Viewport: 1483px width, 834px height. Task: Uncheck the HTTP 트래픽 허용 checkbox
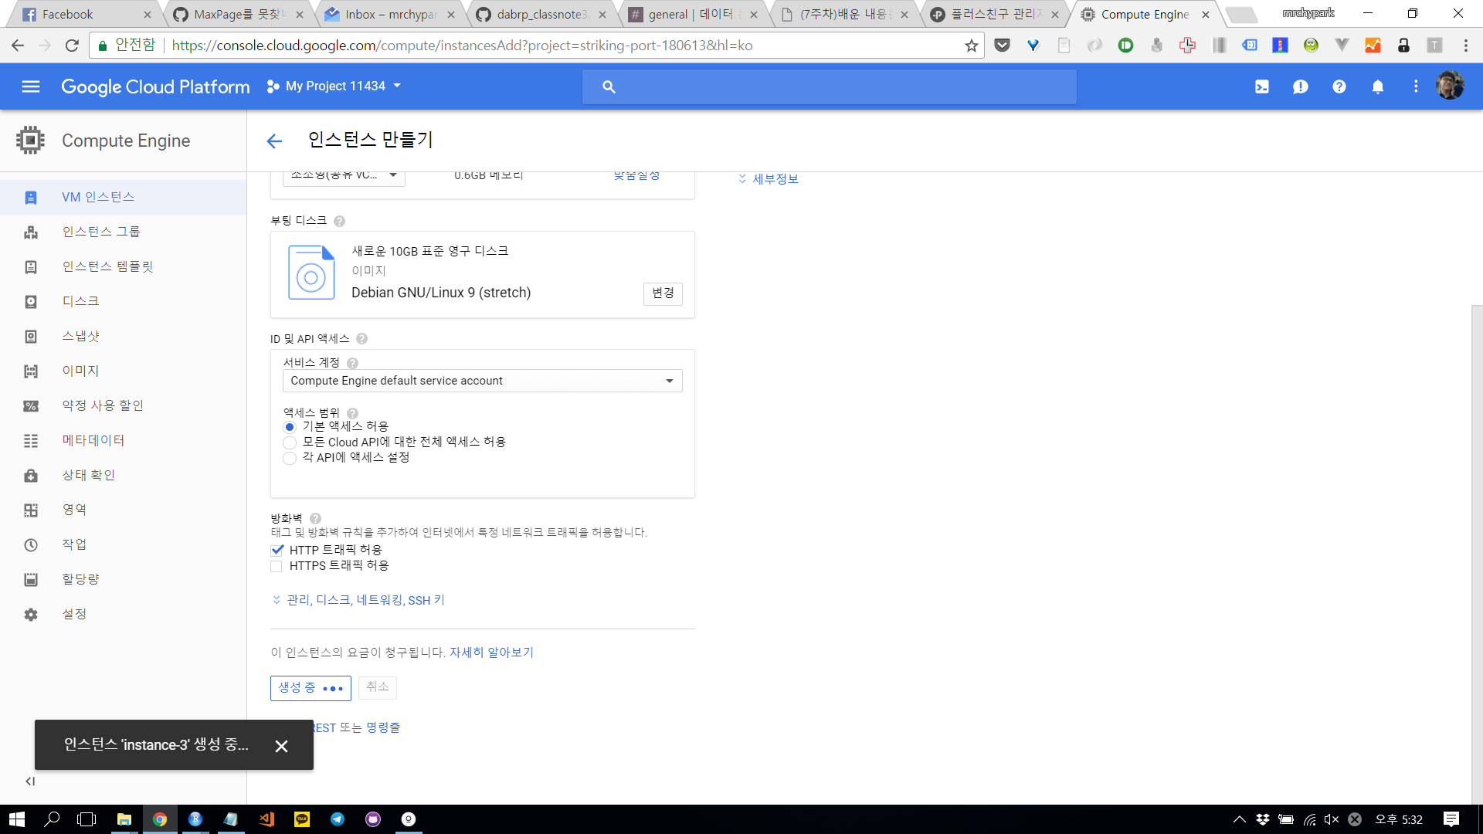click(277, 550)
